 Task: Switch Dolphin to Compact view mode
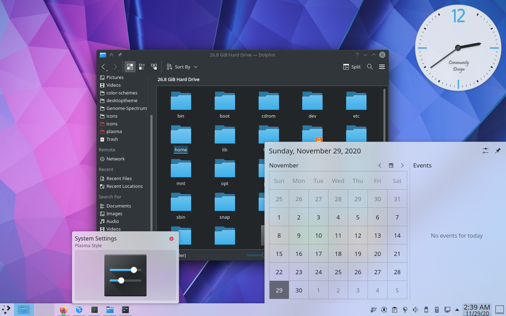pyautogui.click(x=142, y=67)
